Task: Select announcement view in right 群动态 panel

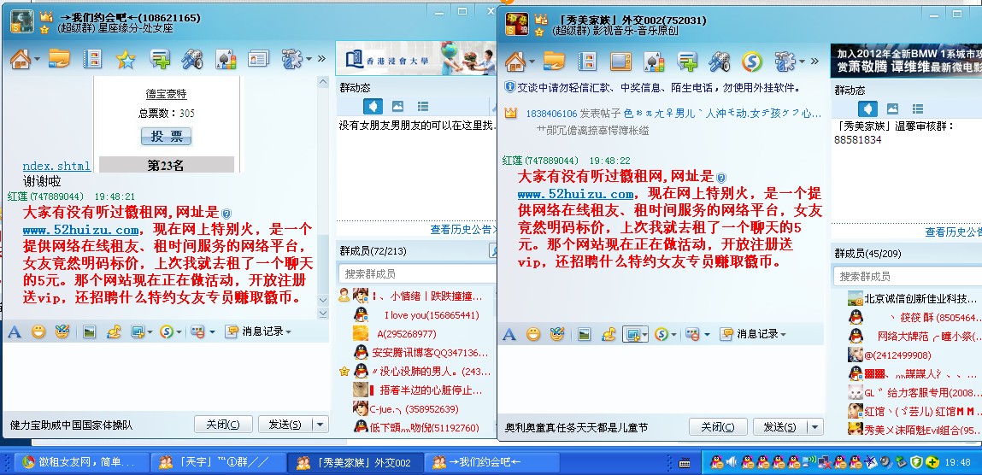Action: [867, 108]
